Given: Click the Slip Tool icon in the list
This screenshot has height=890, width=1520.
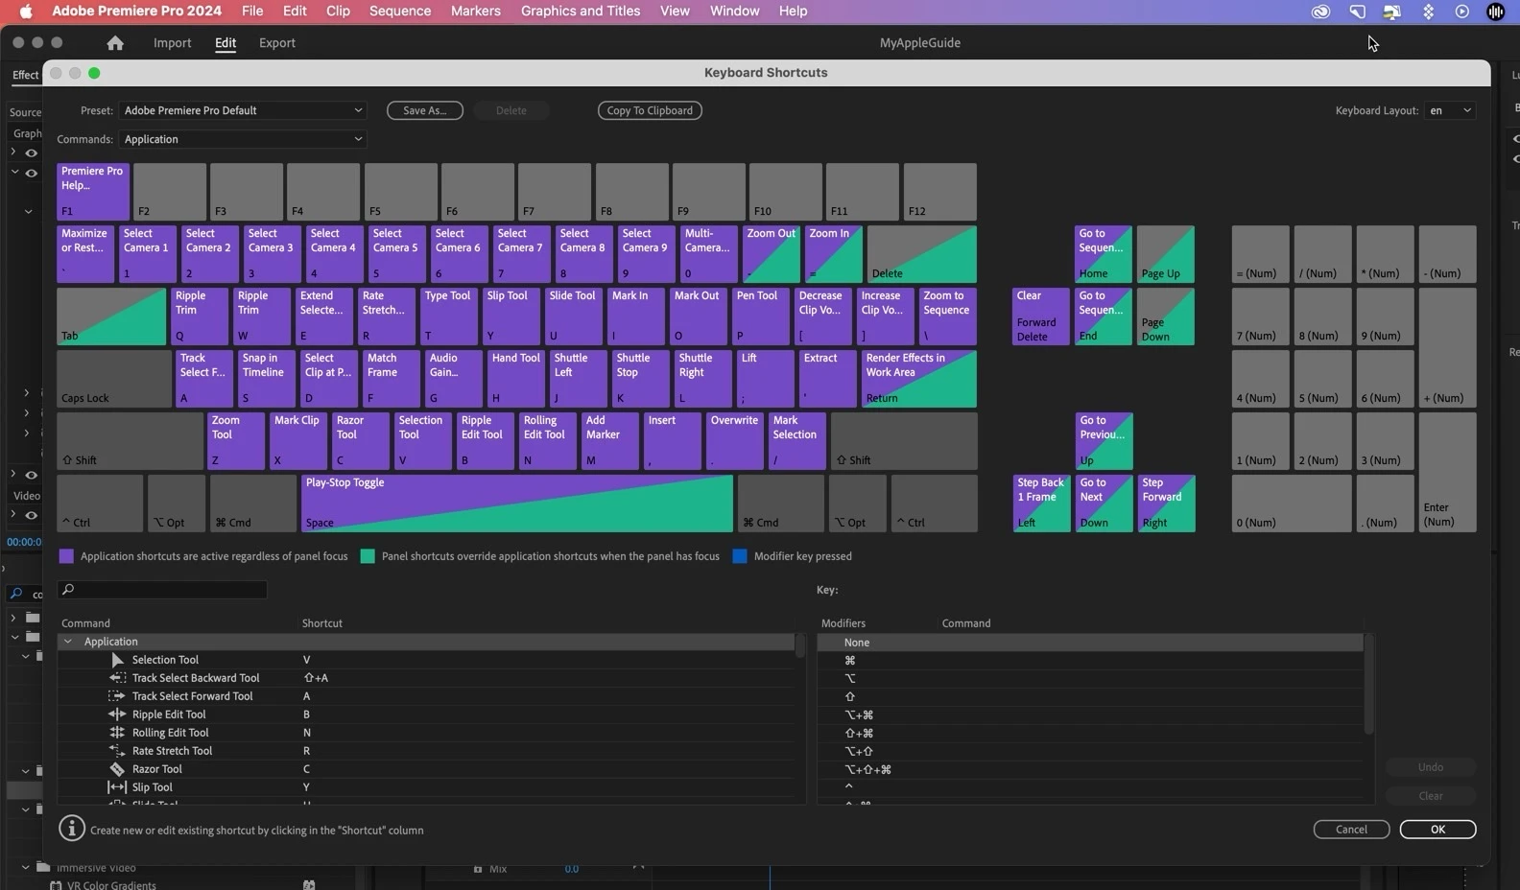Looking at the screenshot, I should tap(117, 787).
